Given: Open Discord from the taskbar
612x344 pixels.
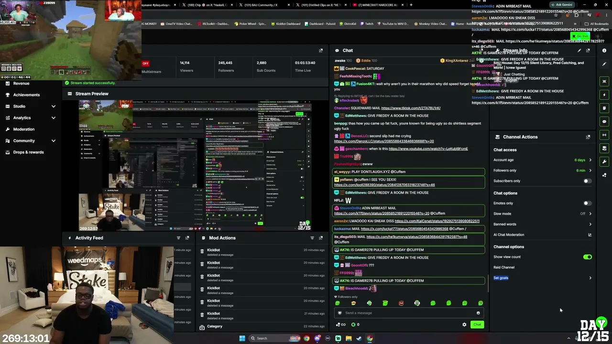Looking at the screenshot, I should [317, 338].
